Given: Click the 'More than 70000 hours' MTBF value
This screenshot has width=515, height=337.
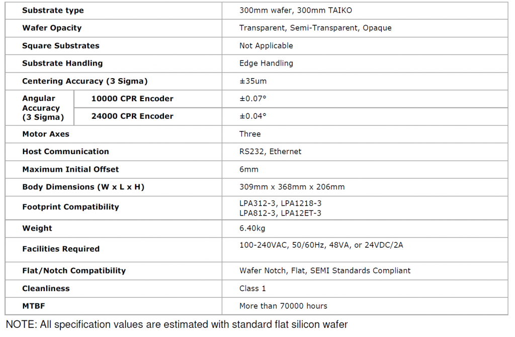Looking at the screenshot, I should [283, 306].
